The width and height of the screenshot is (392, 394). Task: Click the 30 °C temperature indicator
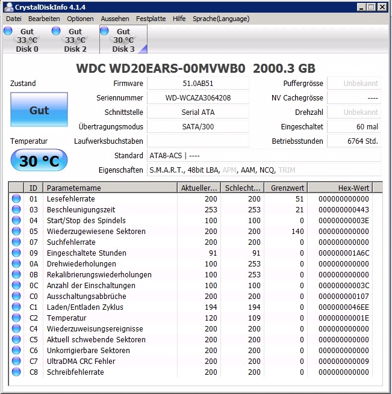[x=39, y=161]
